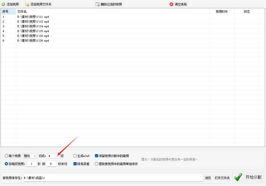Click row number 6 in 序号 column
This screenshot has height=186, width=266.
pos(3,41)
